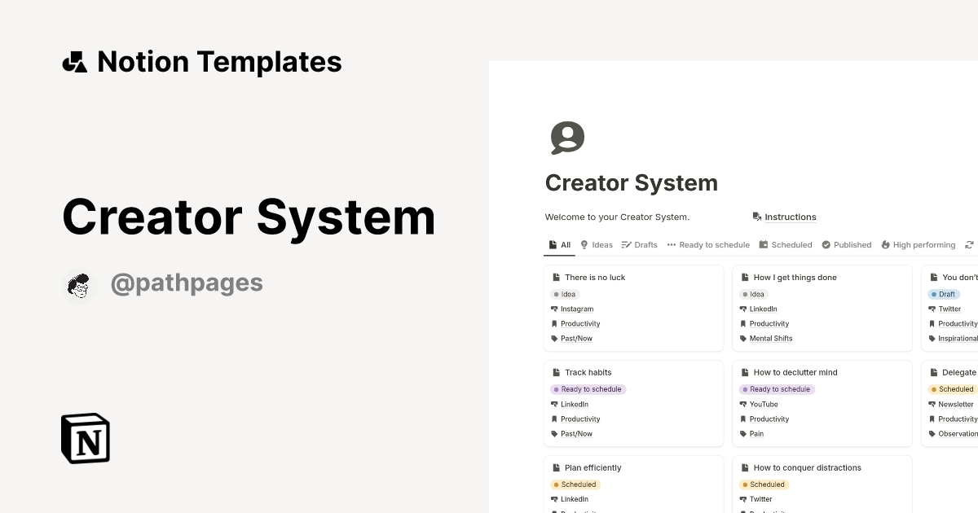Click the Notion Templates logo icon
This screenshot has width=978, height=513.
click(74, 61)
